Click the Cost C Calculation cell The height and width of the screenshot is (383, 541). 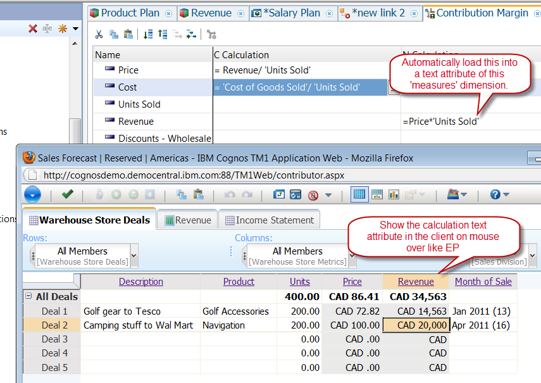point(300,87)
